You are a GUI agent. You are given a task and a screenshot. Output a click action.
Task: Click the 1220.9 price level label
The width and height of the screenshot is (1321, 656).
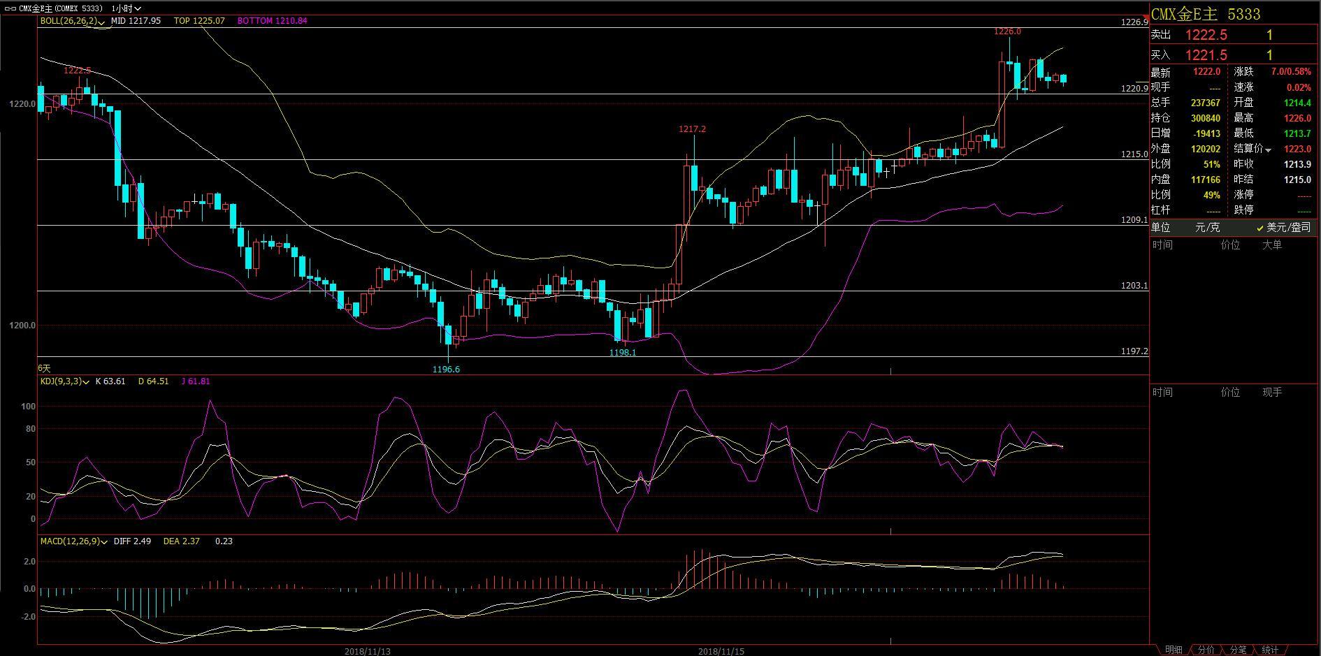(x=1134, y=89)
